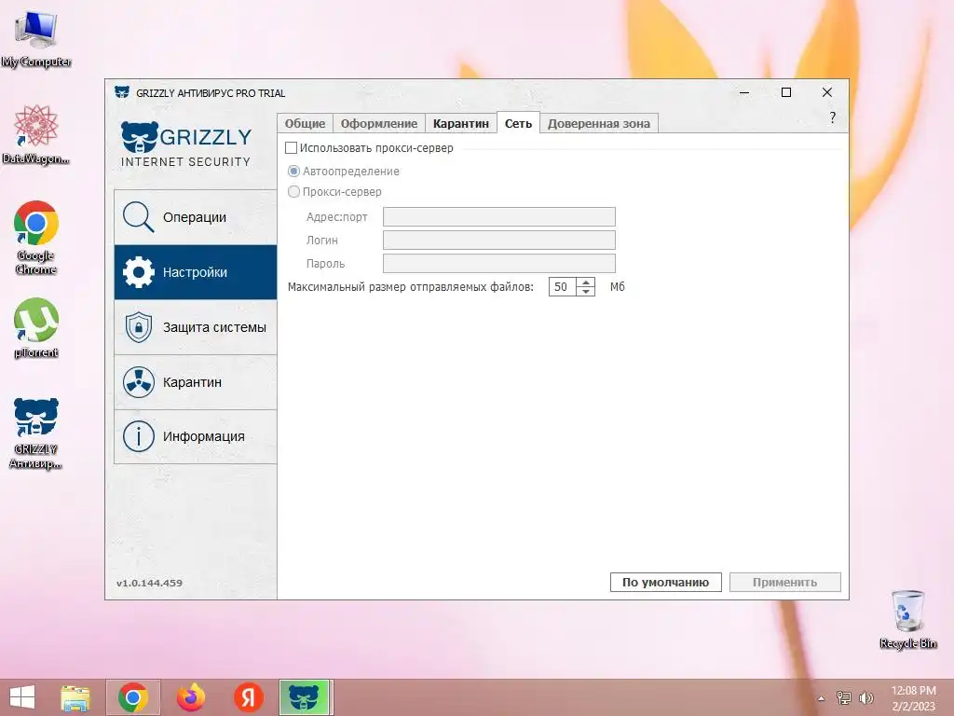Decrease maximum file size value
954x716 pixels.
(586, 291)
